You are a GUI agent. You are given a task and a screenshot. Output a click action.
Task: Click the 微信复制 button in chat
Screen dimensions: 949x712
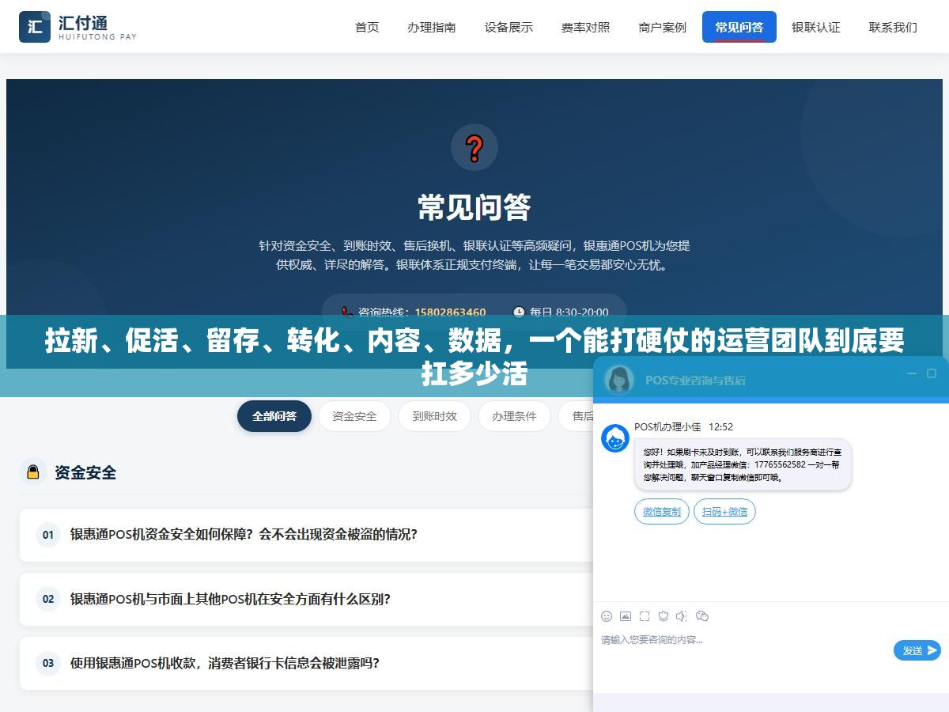[x=662, y=512]
